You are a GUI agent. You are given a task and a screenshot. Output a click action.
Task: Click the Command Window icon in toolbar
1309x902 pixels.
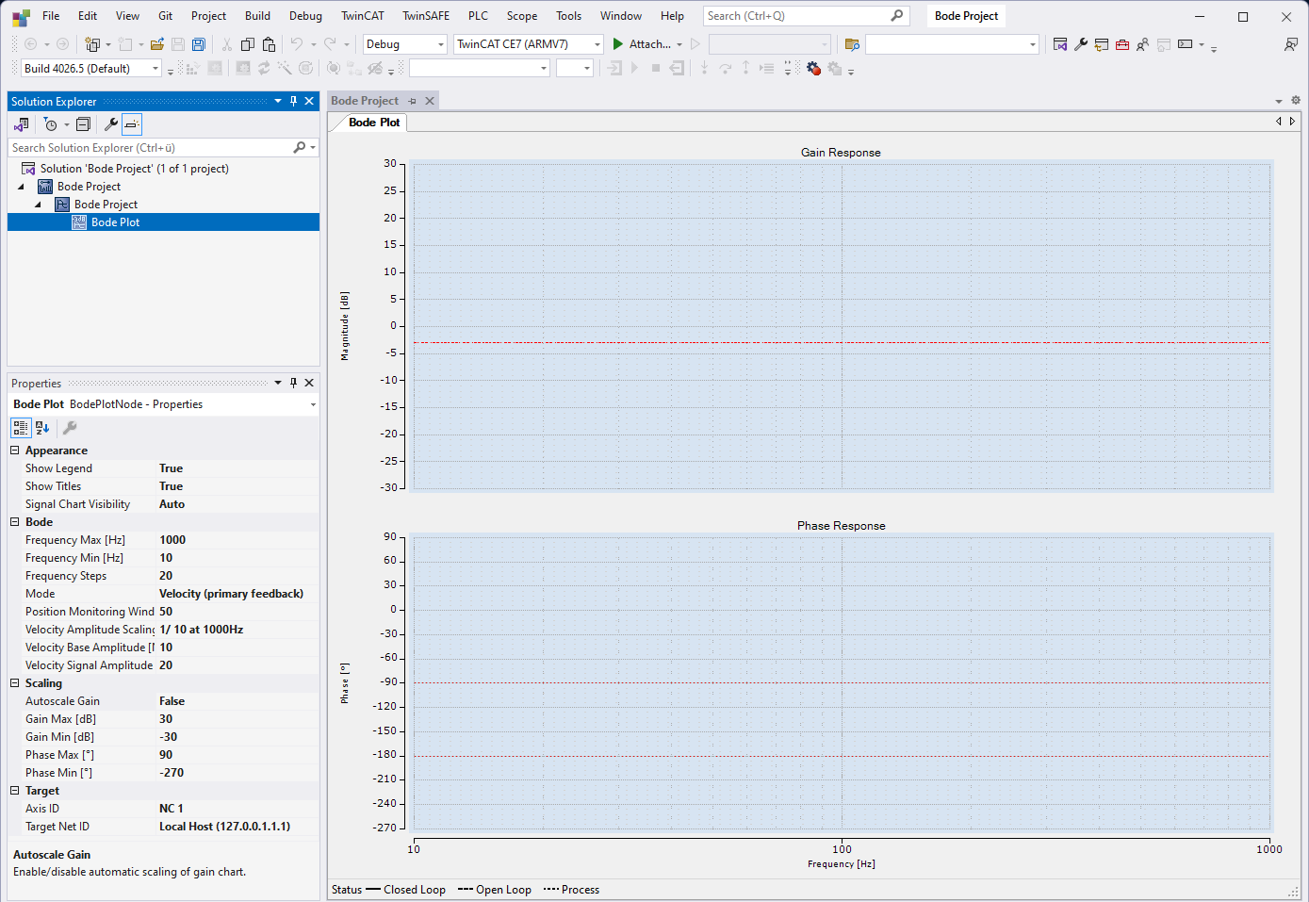coord(1186,44)
